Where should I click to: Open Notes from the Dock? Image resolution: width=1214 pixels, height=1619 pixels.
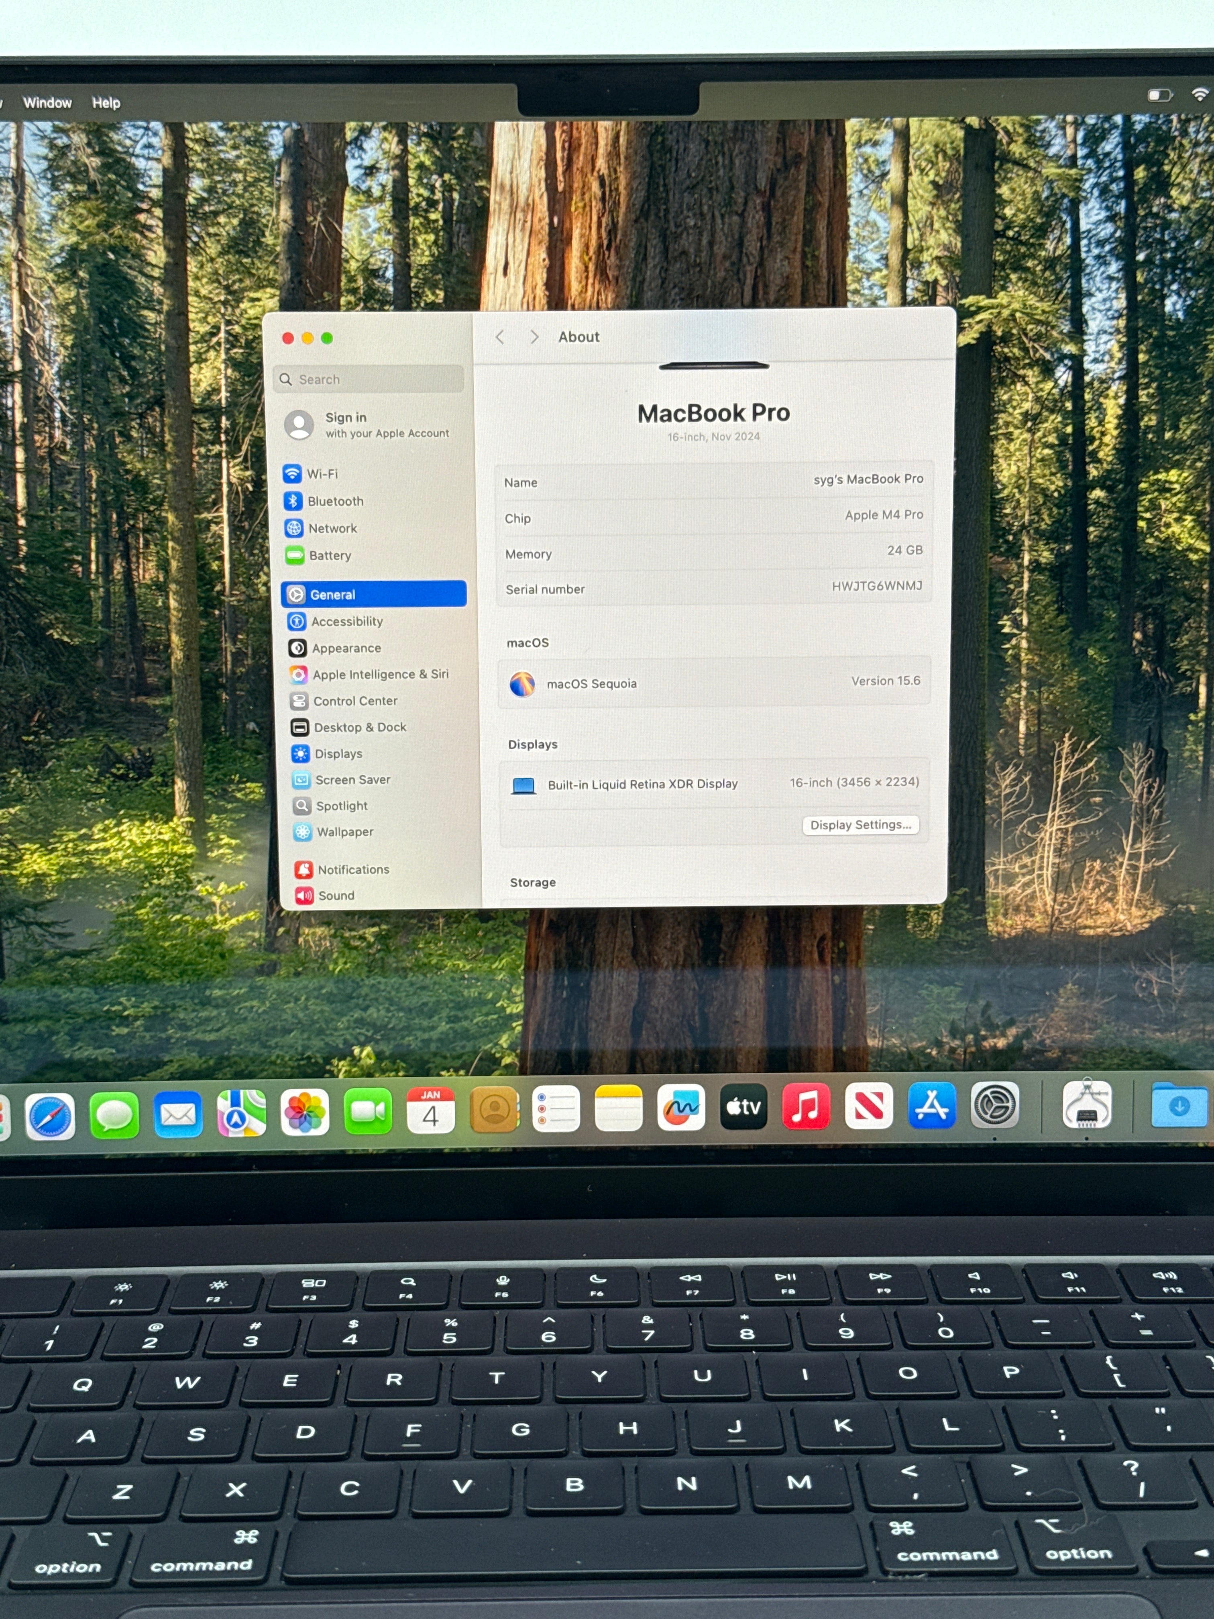click(x=618, y=1108)
